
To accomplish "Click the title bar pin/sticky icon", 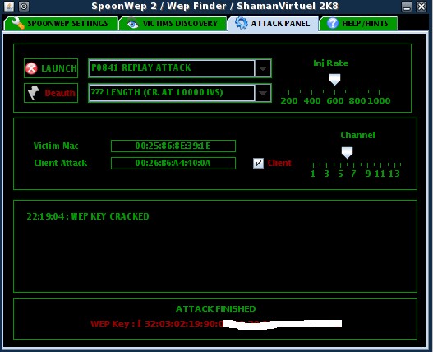I will (24, 6).
